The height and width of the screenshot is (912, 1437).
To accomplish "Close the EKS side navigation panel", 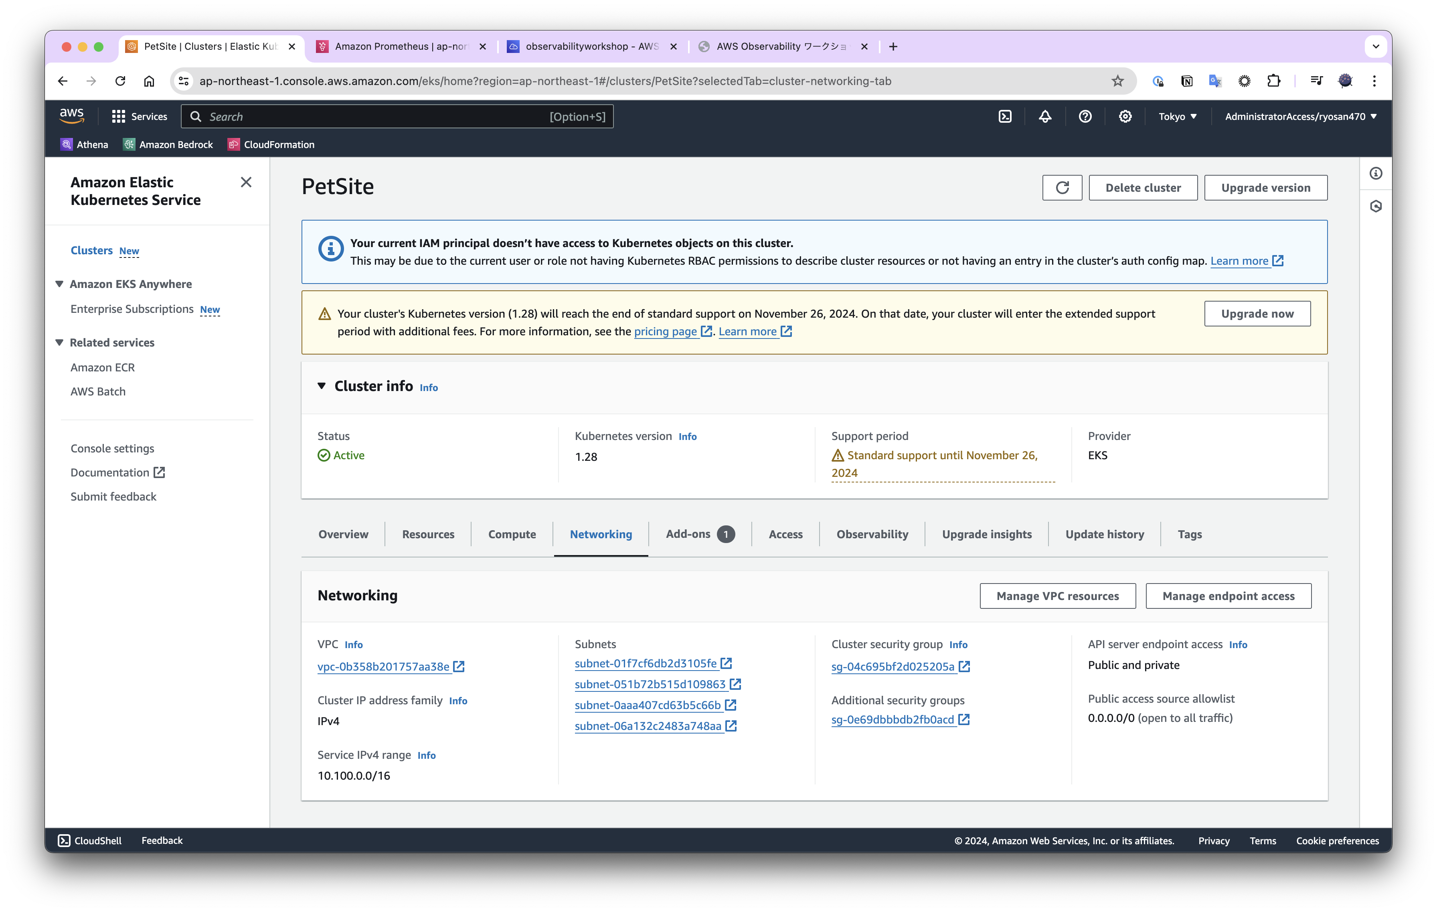I will [246, 182].
